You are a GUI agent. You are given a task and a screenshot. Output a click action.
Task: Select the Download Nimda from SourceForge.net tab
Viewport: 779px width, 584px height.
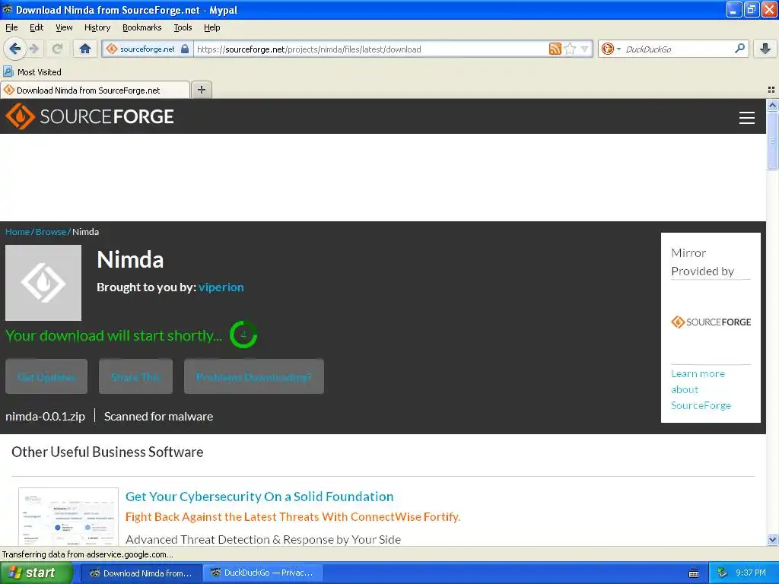95,90
